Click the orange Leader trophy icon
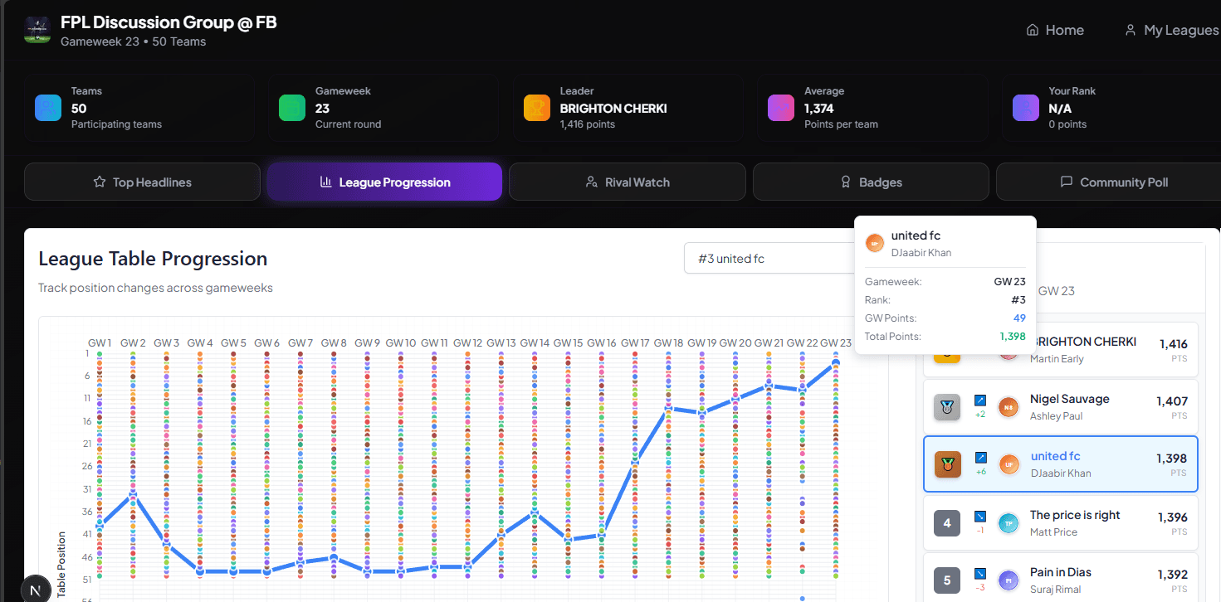The image size is (1221, 602). (537, 108)
